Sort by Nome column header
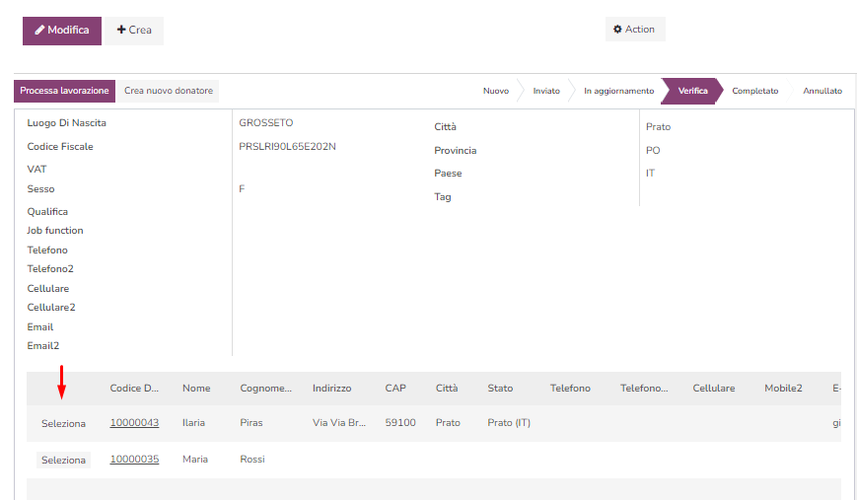This screenshot has width=857, height=500. pyautogui.click(x=196, y=389)
